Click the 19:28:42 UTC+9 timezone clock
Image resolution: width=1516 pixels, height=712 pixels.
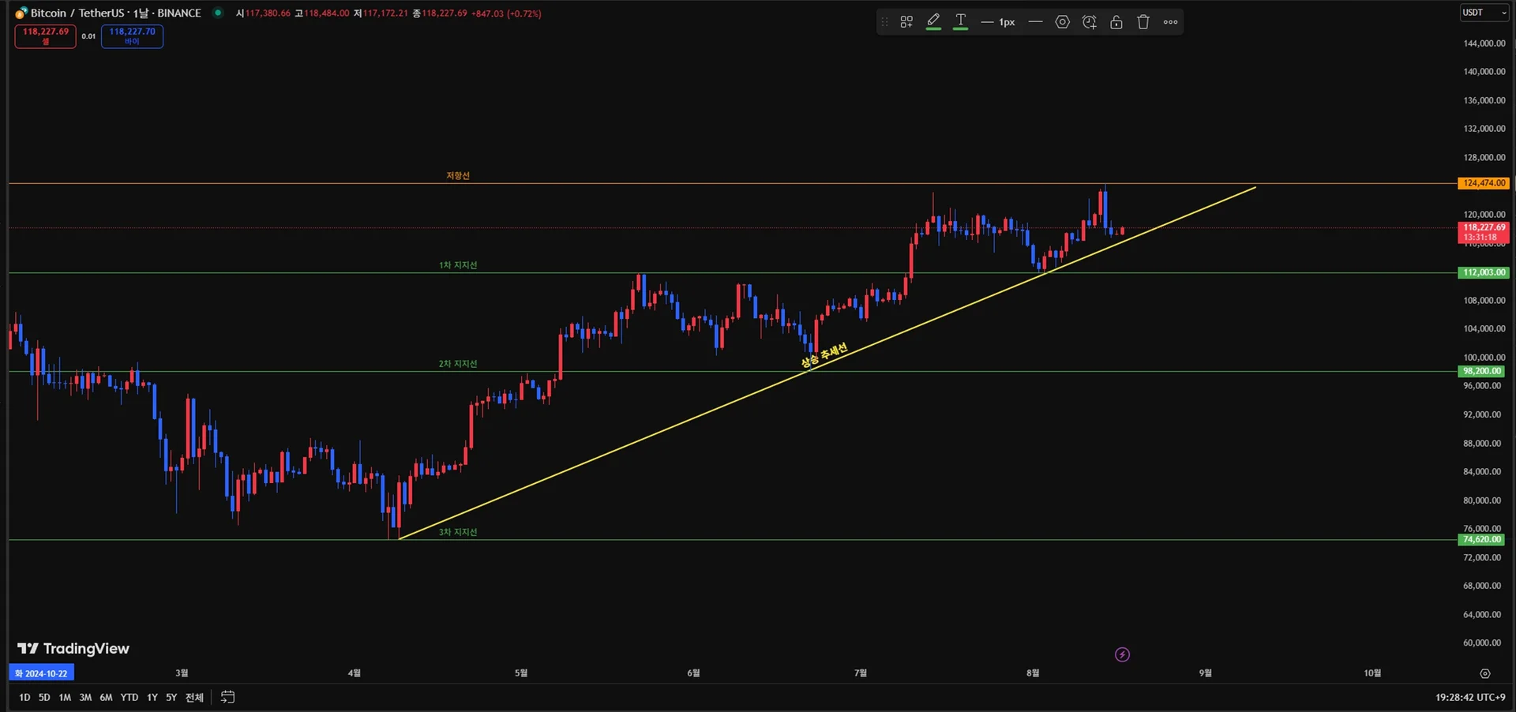[x=1470, y=698]
